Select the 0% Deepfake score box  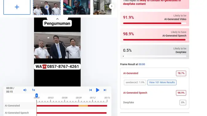pyautogui.click(x=183, y=103)
